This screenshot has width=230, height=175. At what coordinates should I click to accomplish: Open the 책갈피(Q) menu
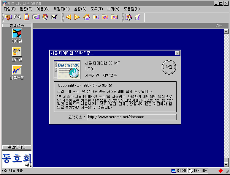[x=61, y=9]
